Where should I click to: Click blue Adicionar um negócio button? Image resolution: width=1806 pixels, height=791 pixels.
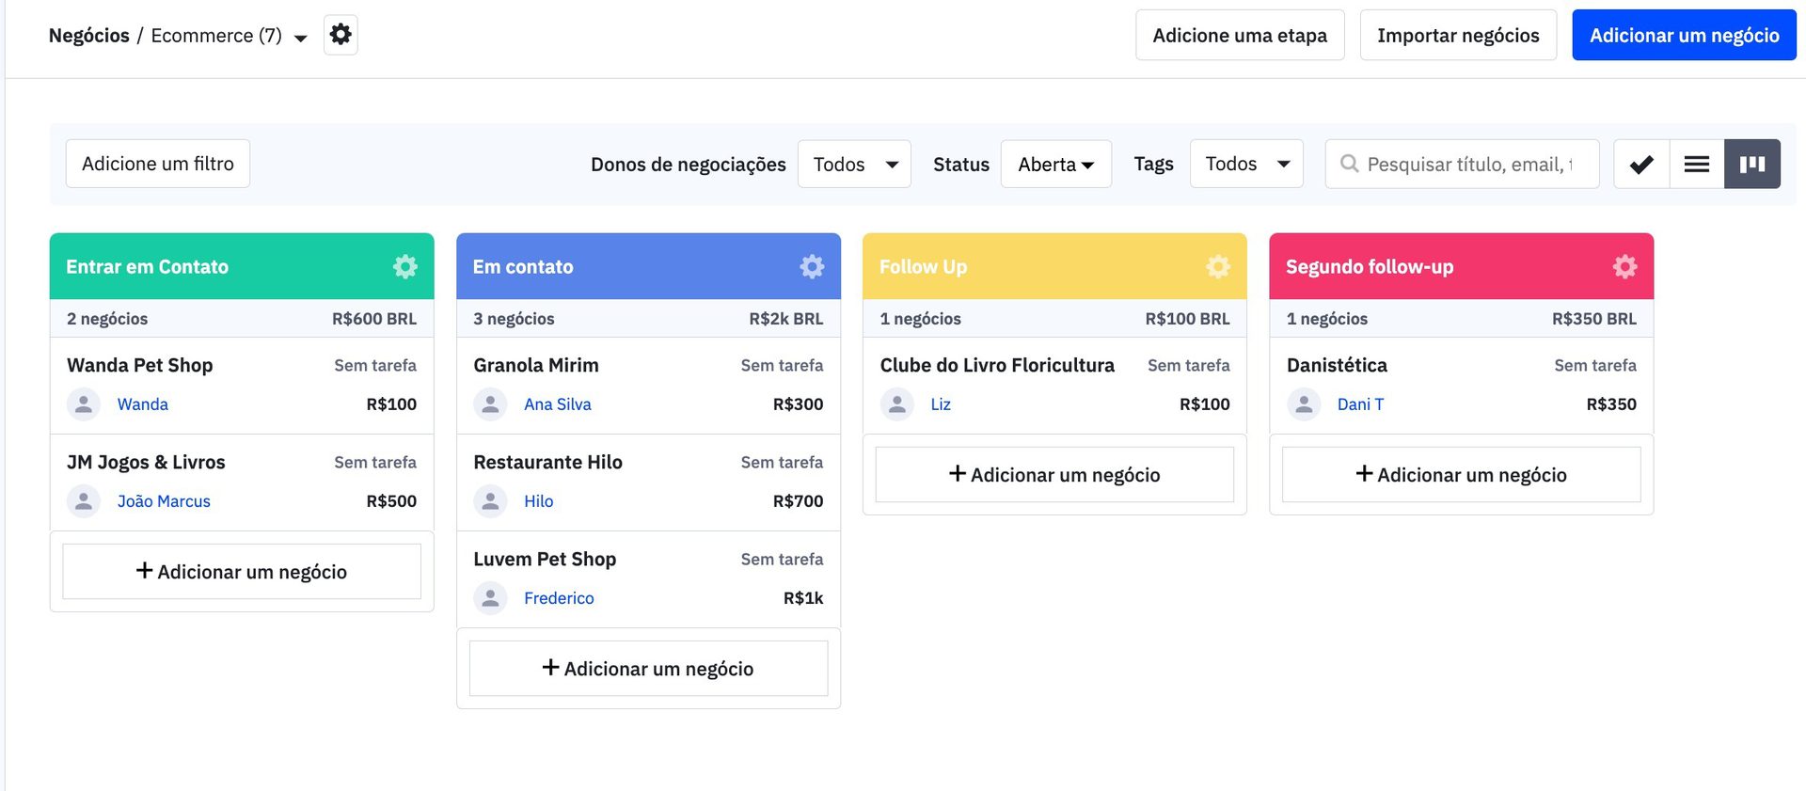click(1684, 36)
